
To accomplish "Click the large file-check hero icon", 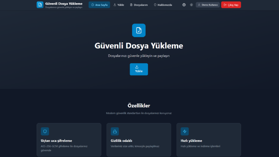I will (139, 30).
